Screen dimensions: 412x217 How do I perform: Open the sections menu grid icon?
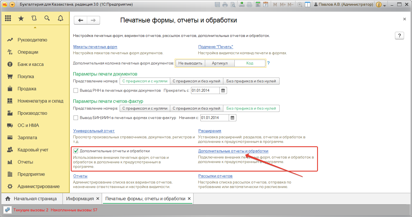[8, 18]
